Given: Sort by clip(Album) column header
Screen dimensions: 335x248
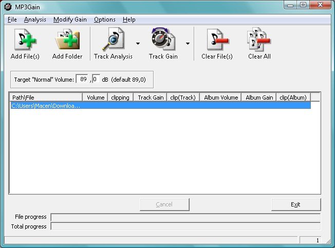Looking at the screenshot, I should [x=293, y=98].
